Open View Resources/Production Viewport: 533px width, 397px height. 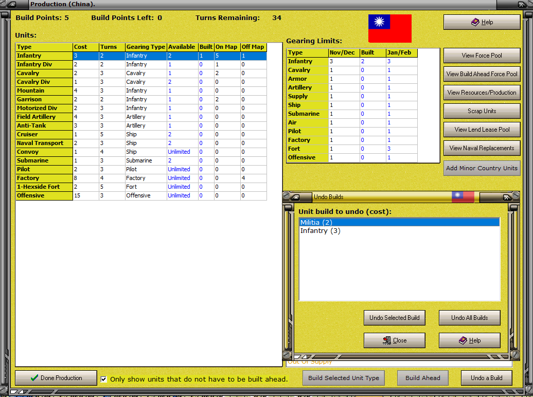click(482, 93)
